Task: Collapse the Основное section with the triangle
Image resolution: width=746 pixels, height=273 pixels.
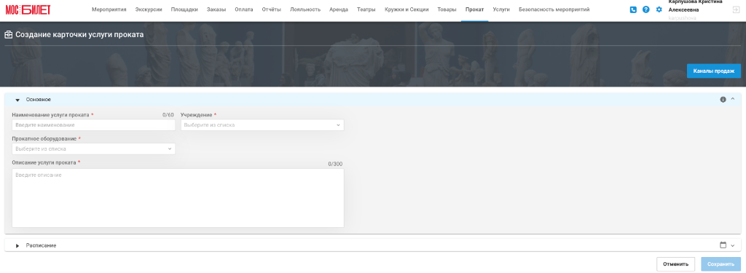Action: 17,100
